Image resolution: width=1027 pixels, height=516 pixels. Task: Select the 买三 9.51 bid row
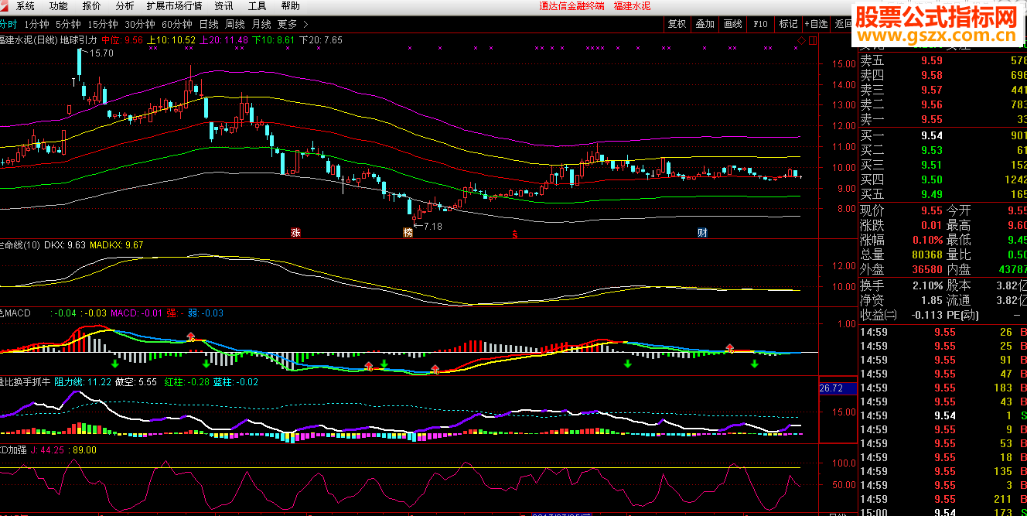943,166
